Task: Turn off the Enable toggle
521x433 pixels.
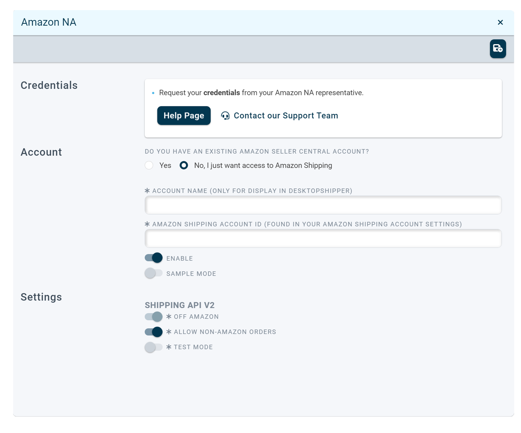Action: [x=154, y=258]
